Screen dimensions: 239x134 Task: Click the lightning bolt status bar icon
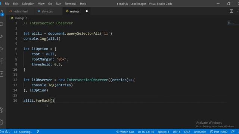tap(38, 132)
